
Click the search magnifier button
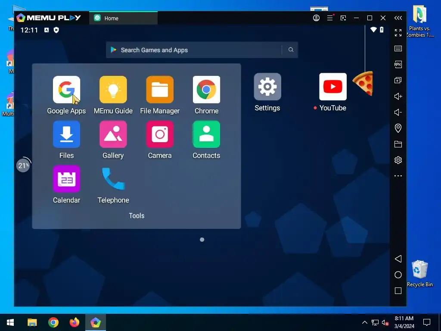tap(291, 50)
